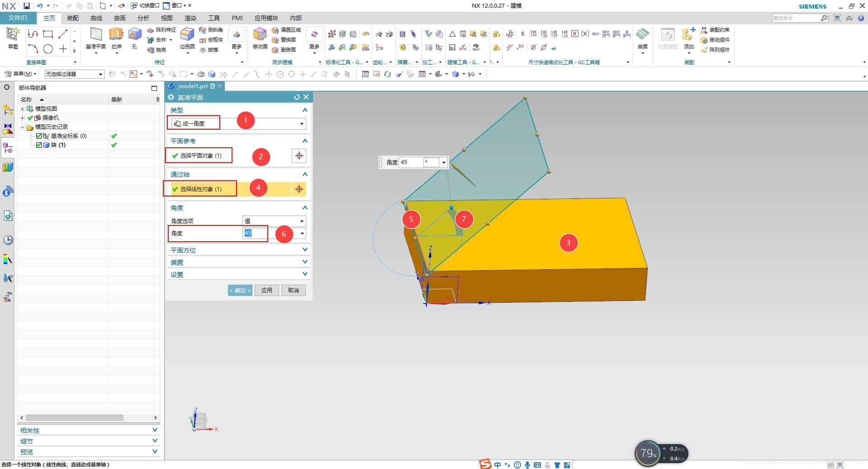Screen dimensions: 868x469
Task: Click the 阵列组件 pattern component tool
Action: [x=715, y=50]
